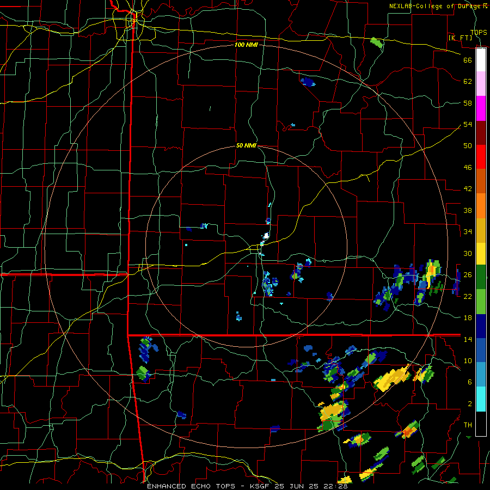This screenshot has height=490, width=490.
Task: Click the legend value "18"
Action: click(x=468, y=318)
